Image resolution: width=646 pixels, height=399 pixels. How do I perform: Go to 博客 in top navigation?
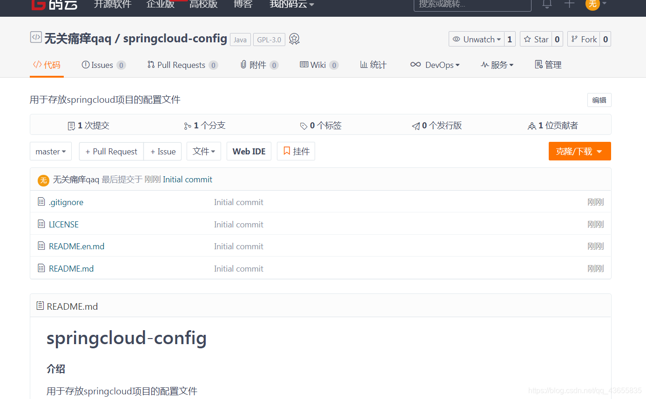click(243, 4)
